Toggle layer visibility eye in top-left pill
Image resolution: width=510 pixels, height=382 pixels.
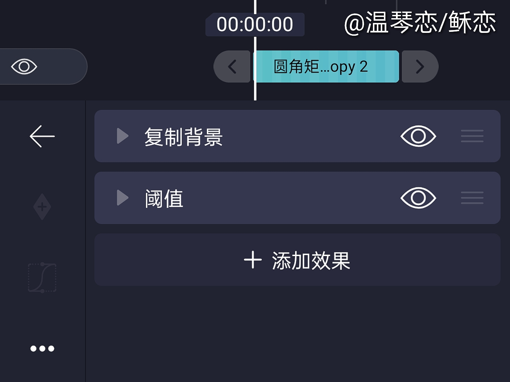24,66
